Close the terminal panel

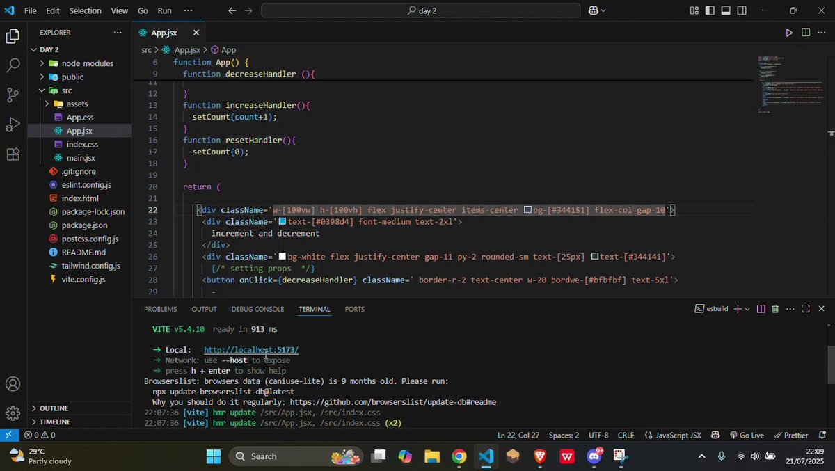(x=821, y=309)
